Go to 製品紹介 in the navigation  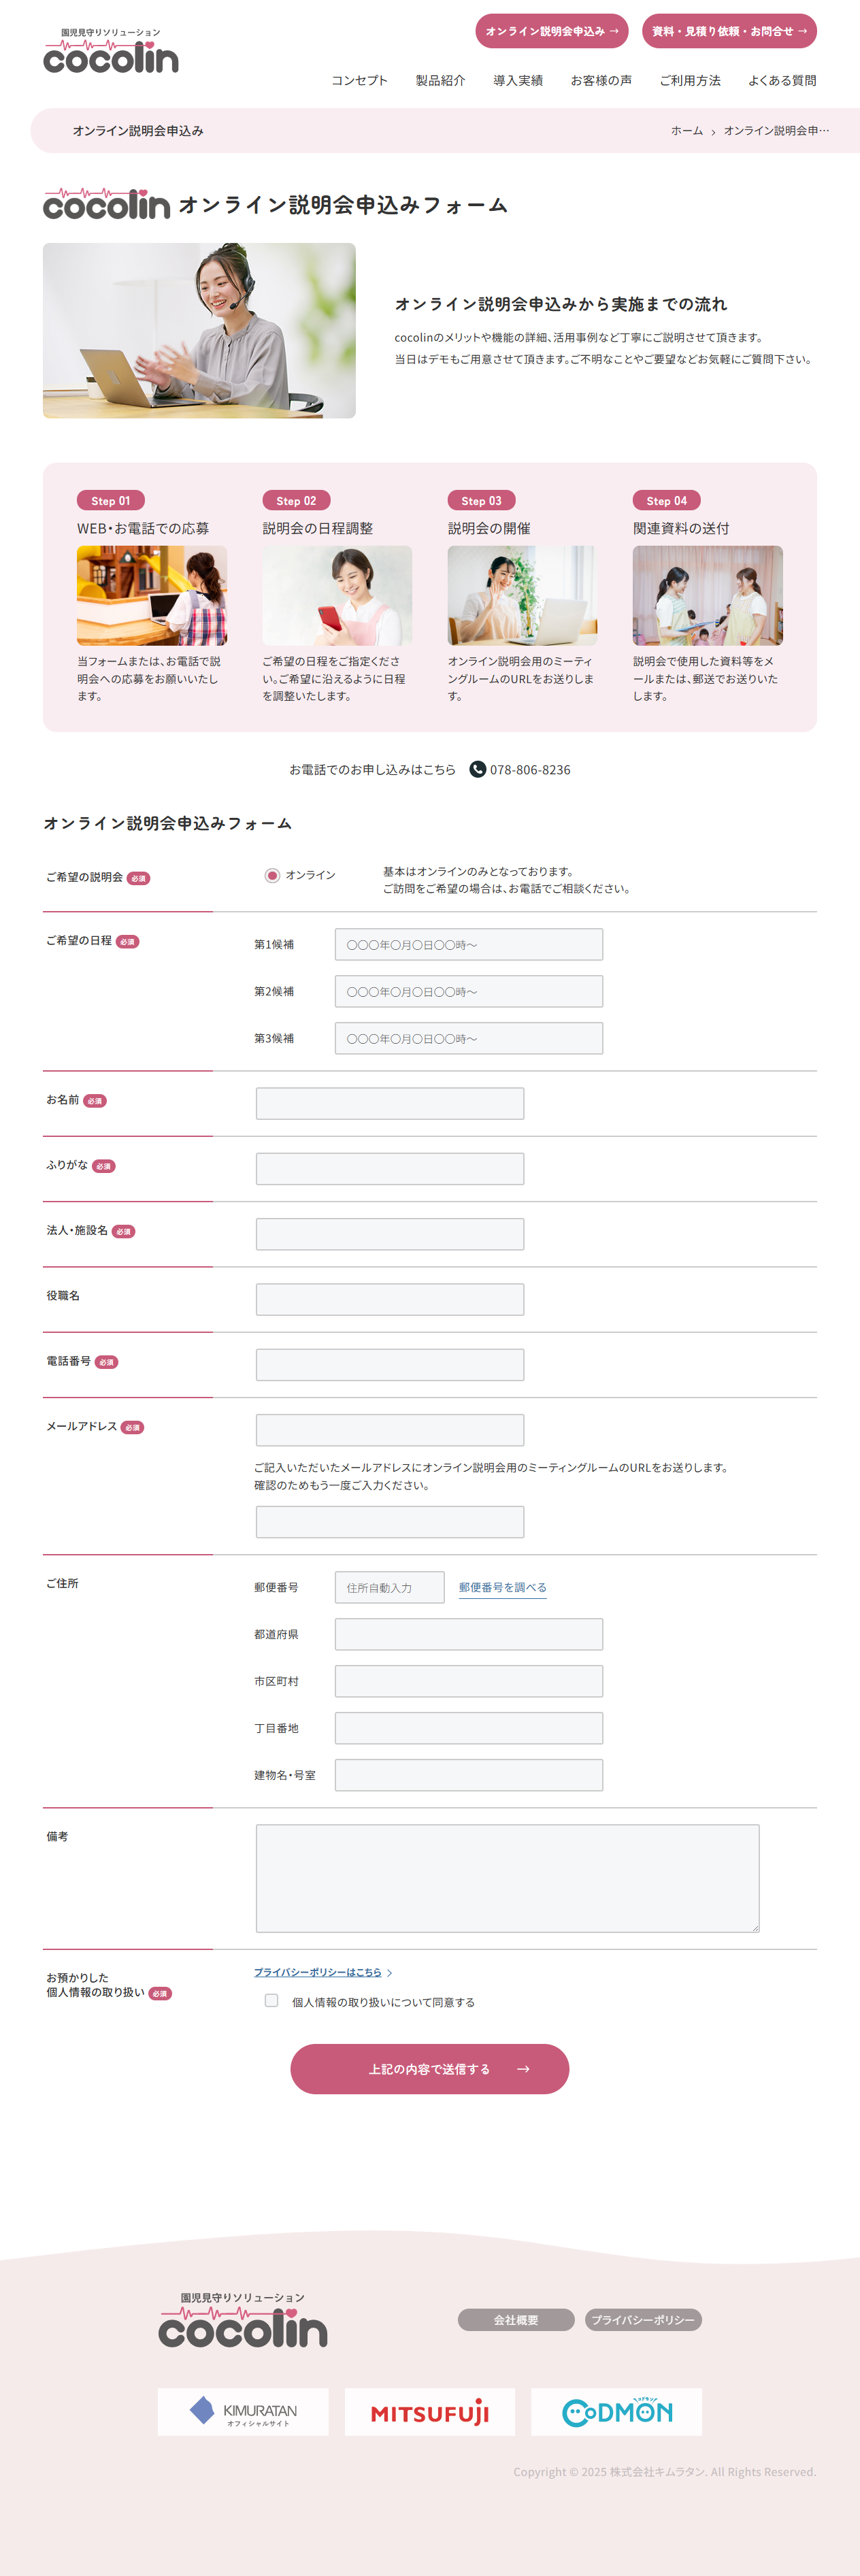(440, 80)
